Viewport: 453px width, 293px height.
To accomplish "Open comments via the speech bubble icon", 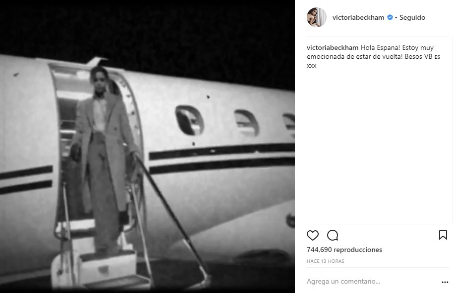I will click(x=333, y=235).
